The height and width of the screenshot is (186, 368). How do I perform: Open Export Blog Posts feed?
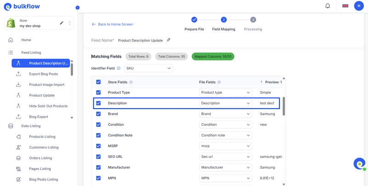coord(43,74)
